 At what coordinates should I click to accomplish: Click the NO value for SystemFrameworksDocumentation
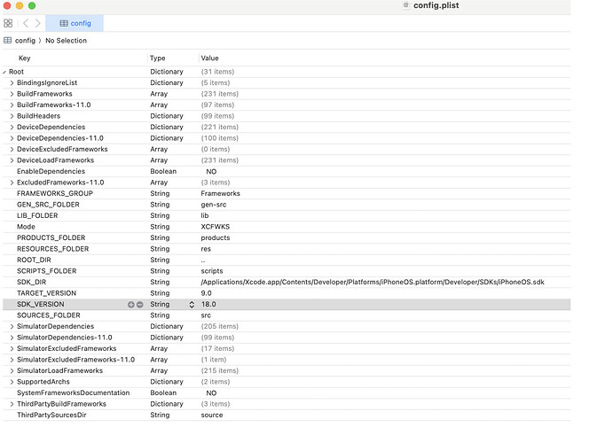(211, 392)
